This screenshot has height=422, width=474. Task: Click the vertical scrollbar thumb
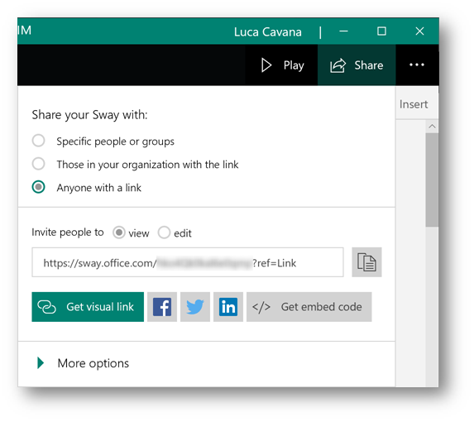432,180
